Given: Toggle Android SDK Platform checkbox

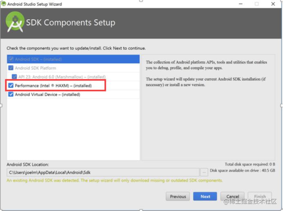Looking at the screenshot, I should tap(11, 68).
